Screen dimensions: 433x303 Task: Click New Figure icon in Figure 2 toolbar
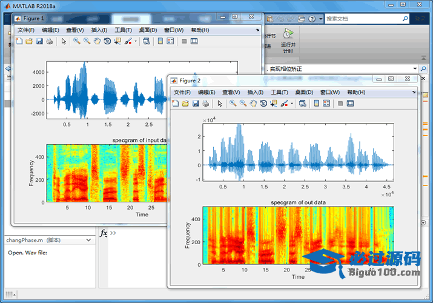pyautogui.click(x=176, y=103)
